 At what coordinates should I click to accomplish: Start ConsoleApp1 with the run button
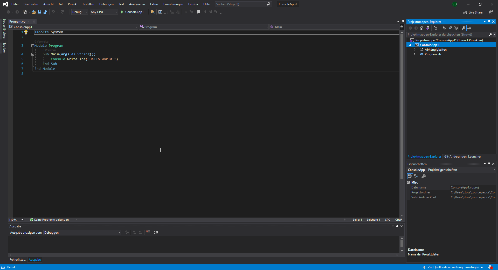point(132,12)
